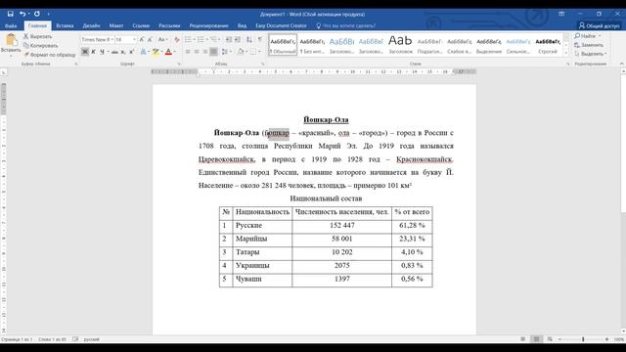
Task: Apply the Без интервала style
Action: (x=312, y=45)
